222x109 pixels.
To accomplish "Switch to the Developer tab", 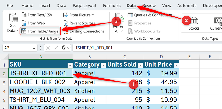I will [212, 6].
